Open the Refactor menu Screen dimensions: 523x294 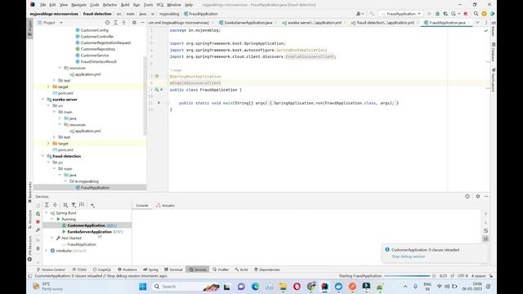[110, 5]
